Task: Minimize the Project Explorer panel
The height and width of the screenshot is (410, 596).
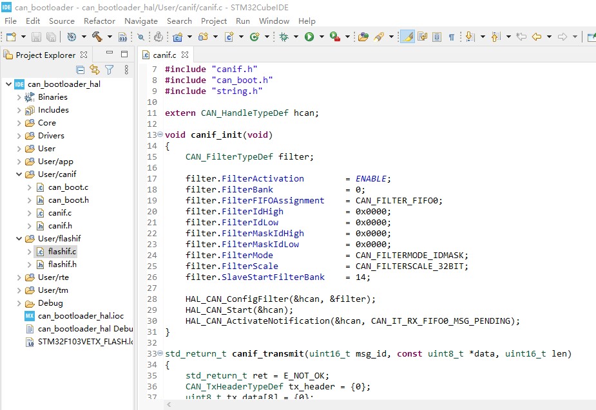Action: coord(110,53)
